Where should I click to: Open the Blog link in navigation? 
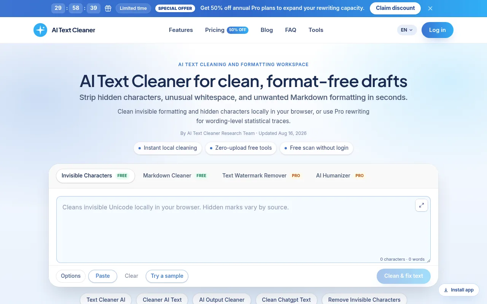267,30
